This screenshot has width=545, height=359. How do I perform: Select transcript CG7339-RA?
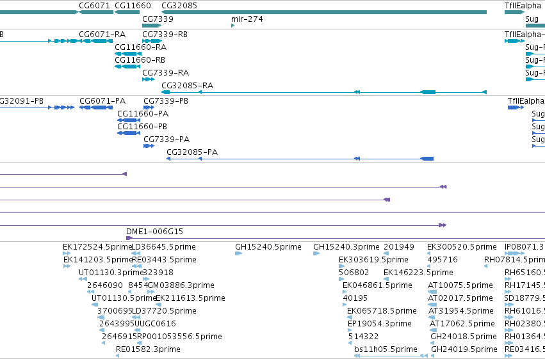coord(165,73)
